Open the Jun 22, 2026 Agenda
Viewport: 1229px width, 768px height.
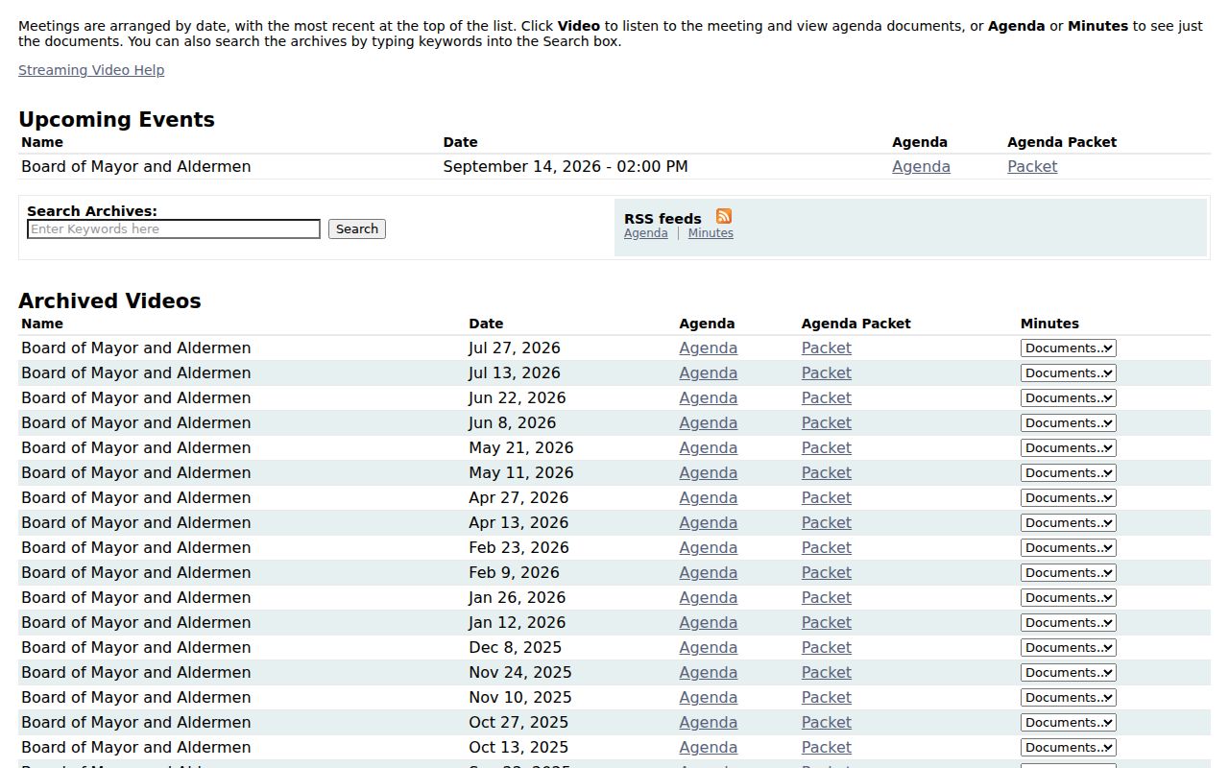[709, 397]
